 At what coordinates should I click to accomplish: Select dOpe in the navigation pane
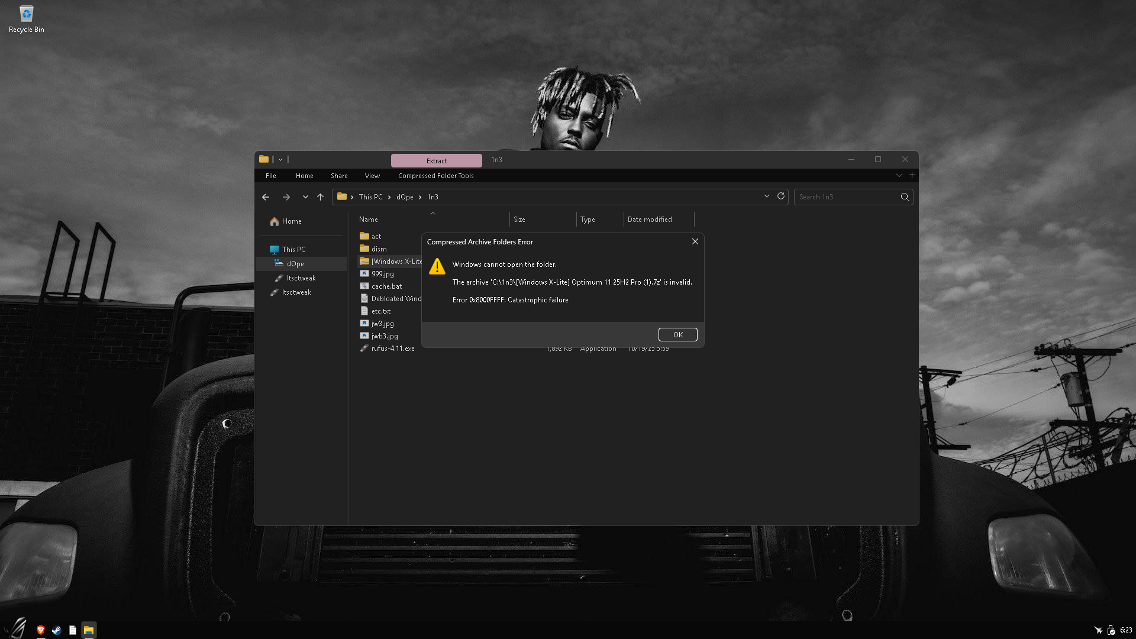tap(295, 264)
